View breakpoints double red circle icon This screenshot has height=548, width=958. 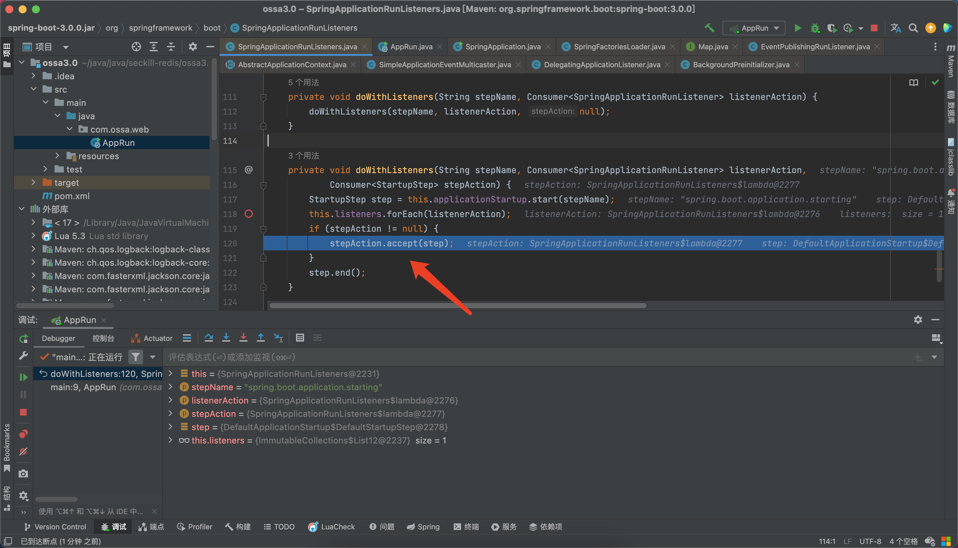point(23,434)
